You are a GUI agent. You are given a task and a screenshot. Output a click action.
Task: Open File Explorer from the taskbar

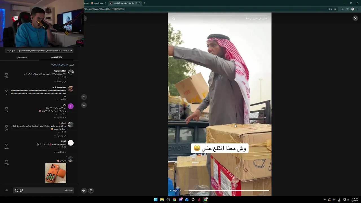(x=162, y=200)
